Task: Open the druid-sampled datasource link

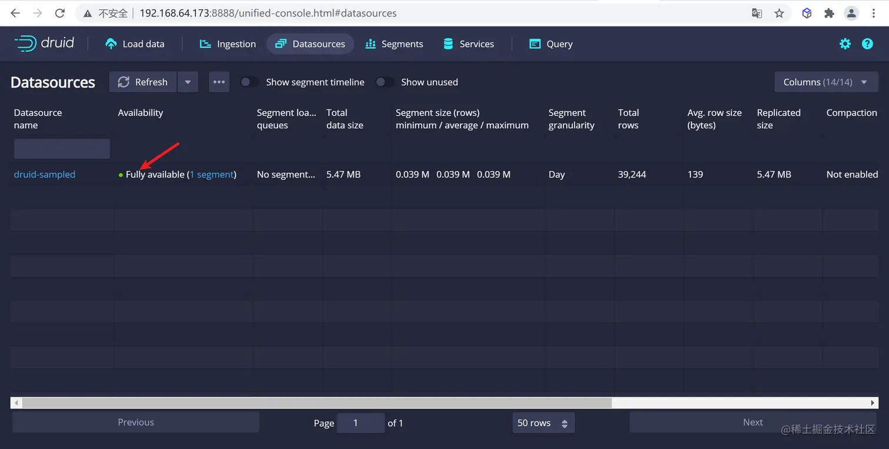Action: point(45,175)
